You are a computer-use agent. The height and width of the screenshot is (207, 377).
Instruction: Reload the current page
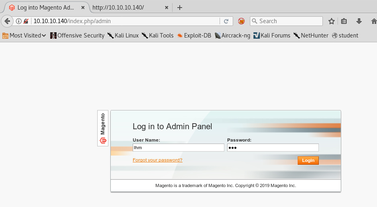tap(226, 21)
